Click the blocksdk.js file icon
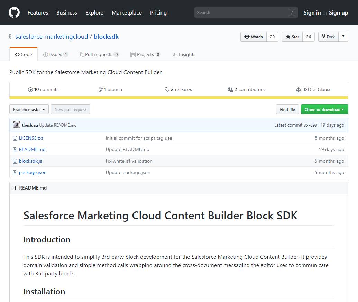Viewport: 358px width, 302px height. pyautogui.click(x=15, y=161)
